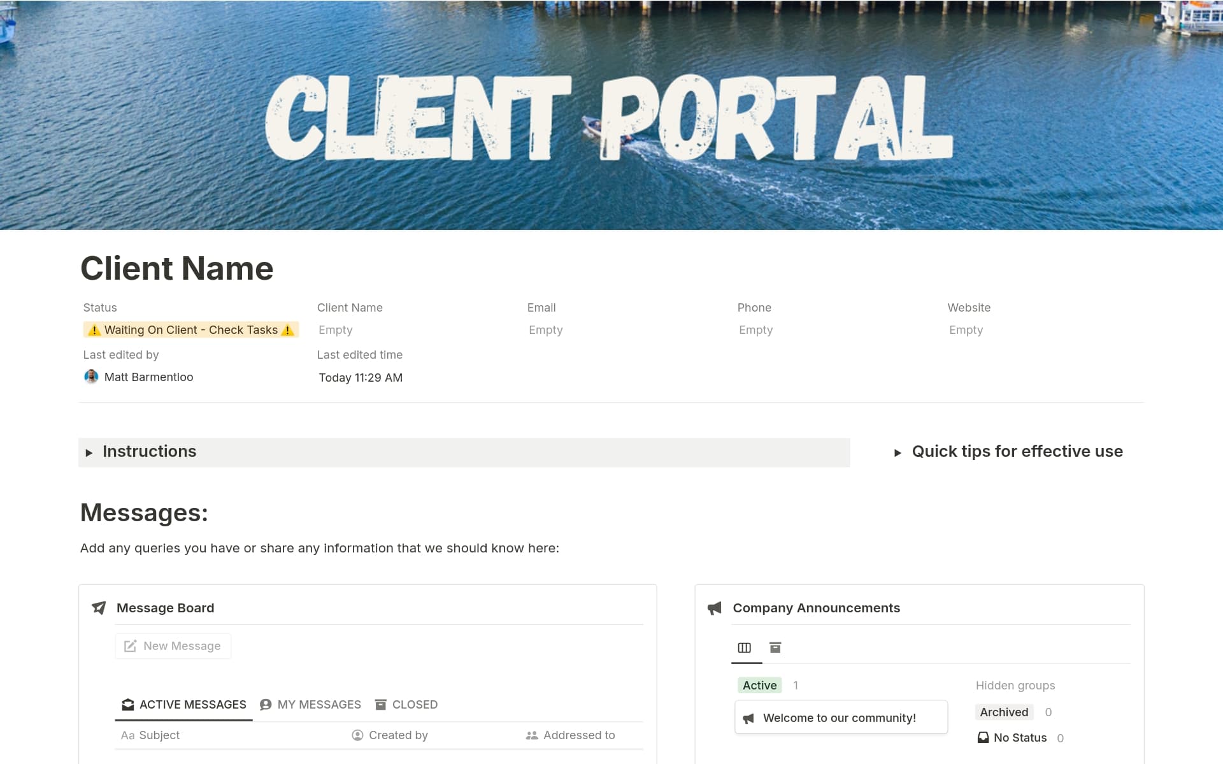The width and height of the screenshot is (1223, 764).
Task: Click megaphone icon on the Welcome card
Action: (x=748, y=718)
